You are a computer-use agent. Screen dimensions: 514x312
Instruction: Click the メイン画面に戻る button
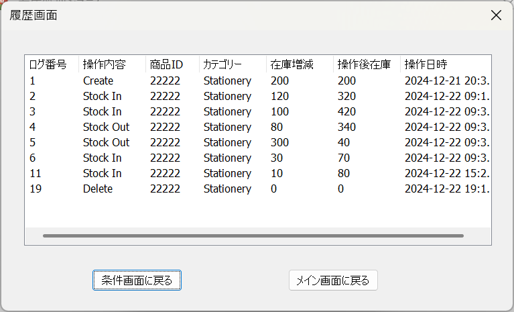(x=333, y=280)
